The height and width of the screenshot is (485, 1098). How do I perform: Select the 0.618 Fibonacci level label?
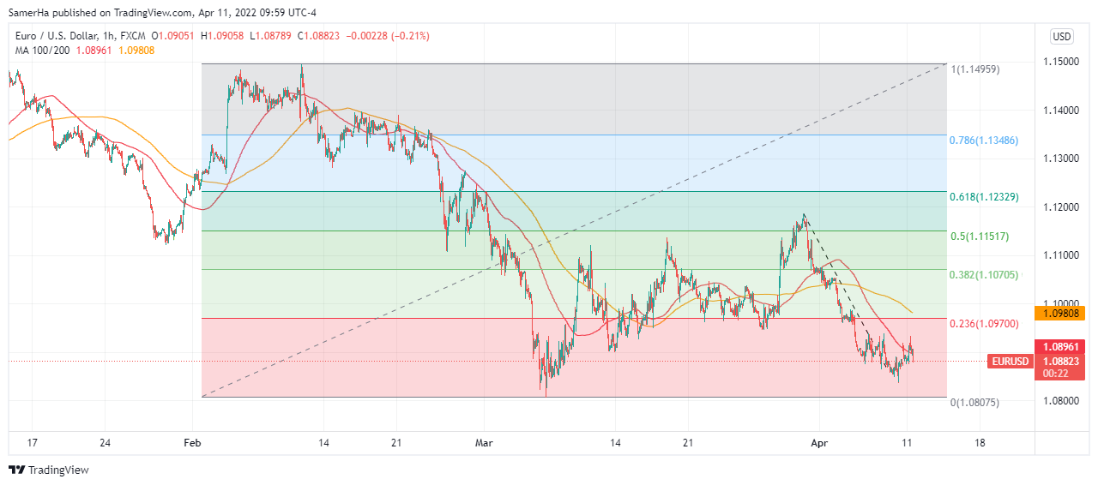983,197
